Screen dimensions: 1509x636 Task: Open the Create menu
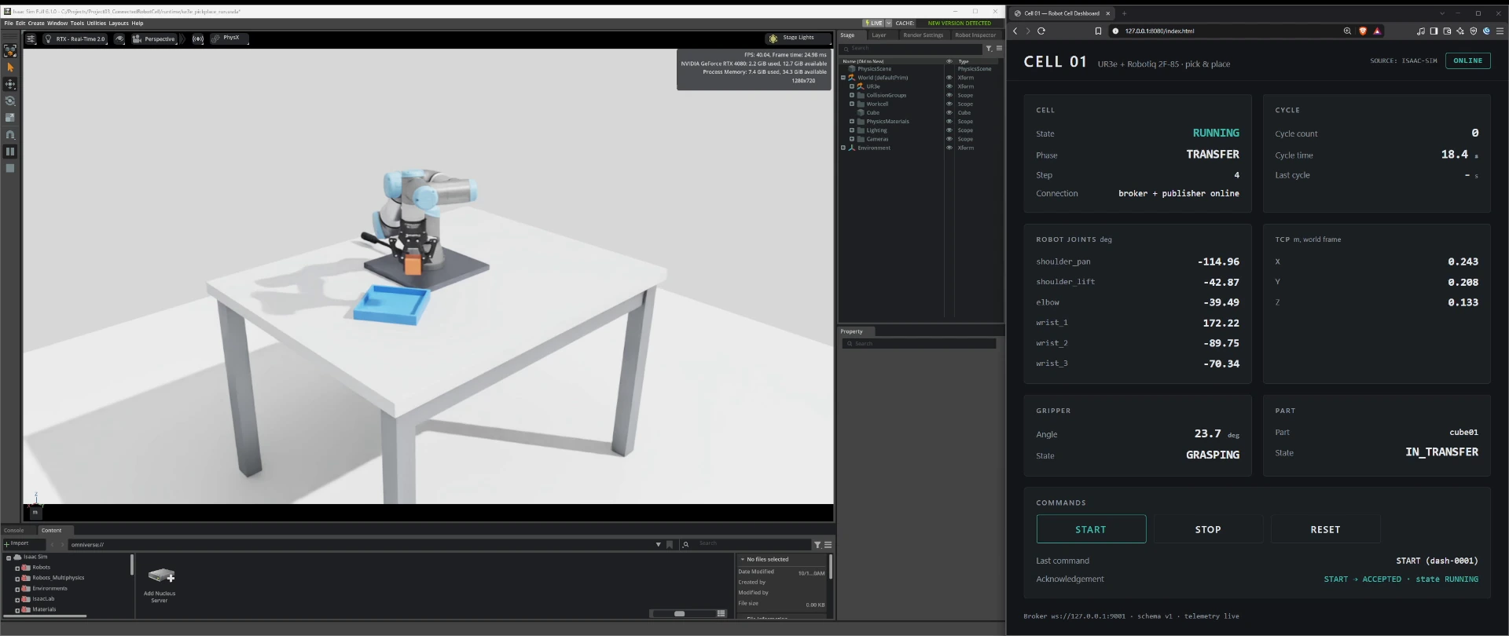pos(36,23)
